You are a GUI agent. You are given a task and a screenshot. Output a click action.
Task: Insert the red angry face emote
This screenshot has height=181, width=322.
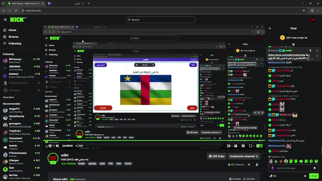(281, 161)
